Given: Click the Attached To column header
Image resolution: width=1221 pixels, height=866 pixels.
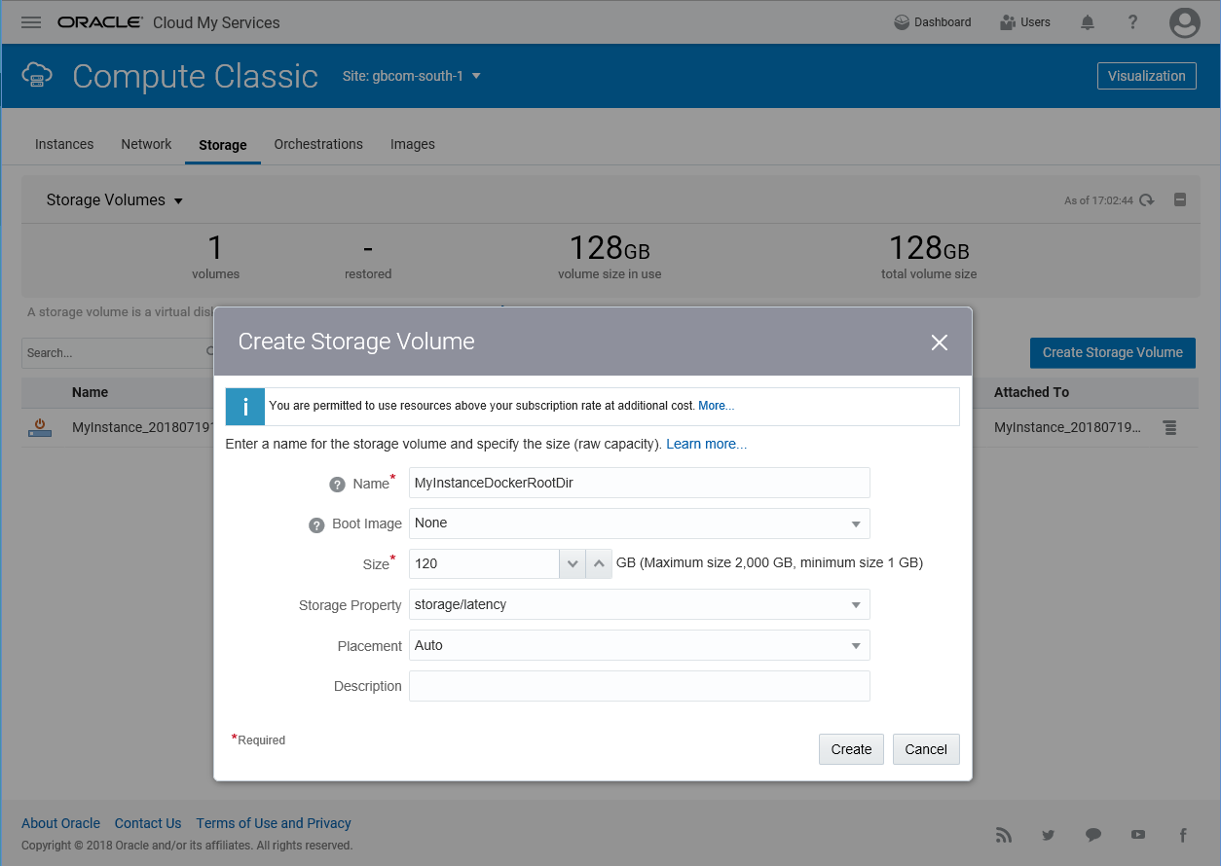Looking at the screenshot, I should click(x=1031, y=392).
